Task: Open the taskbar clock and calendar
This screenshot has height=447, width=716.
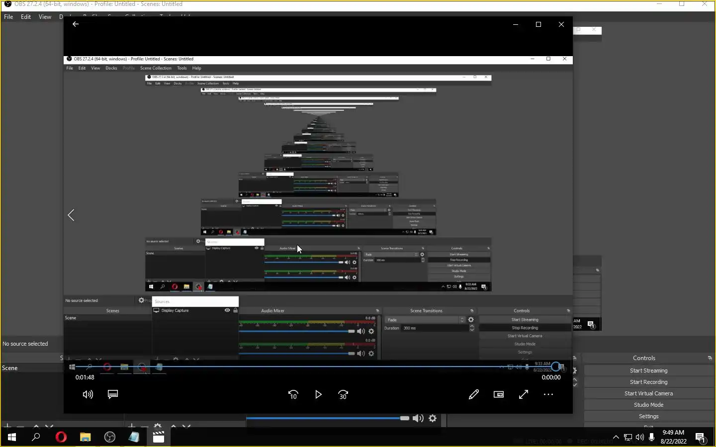Action: tap(673, 437)
